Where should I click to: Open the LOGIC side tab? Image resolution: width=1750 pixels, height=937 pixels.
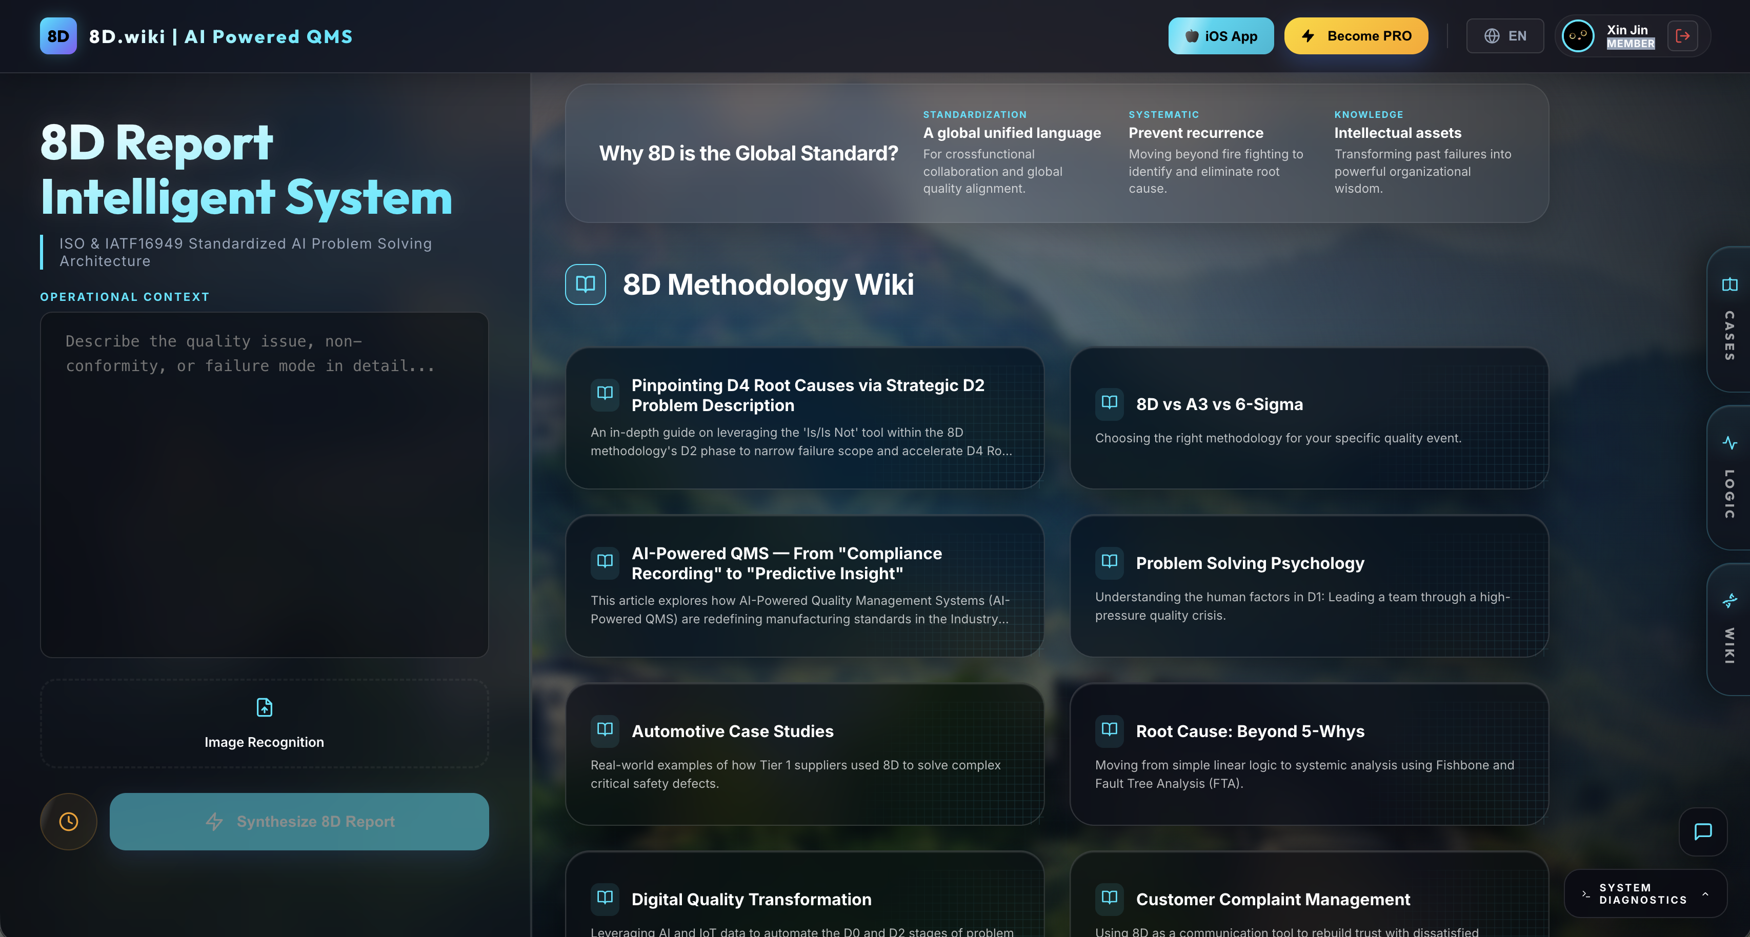1729,478
